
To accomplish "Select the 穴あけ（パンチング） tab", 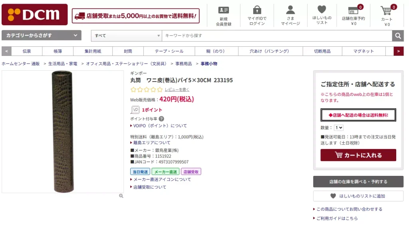I will [270, 51].
